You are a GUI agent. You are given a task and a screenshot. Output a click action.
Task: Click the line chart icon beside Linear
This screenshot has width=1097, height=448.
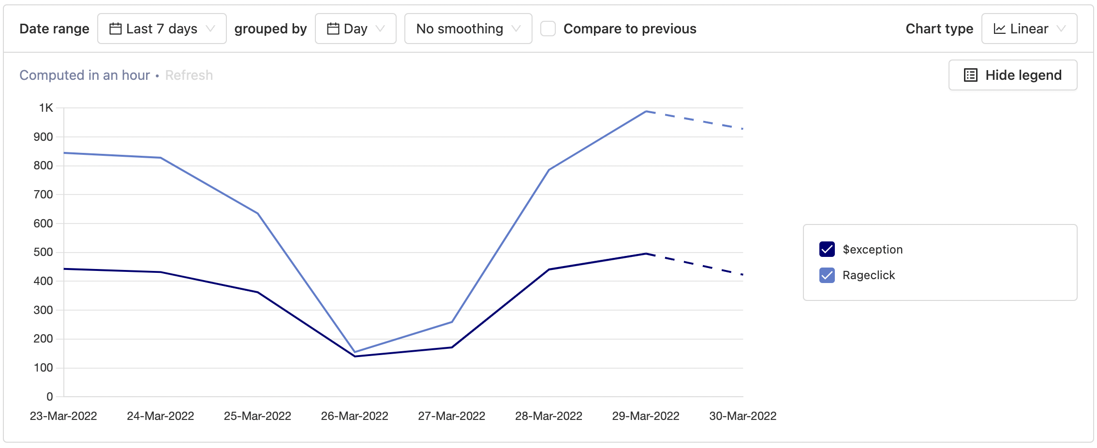tap(999, 29)
